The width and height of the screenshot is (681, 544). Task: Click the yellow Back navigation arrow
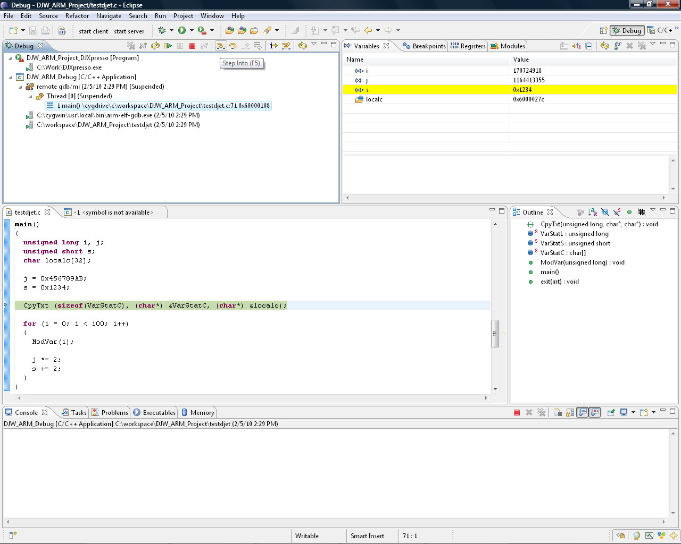pyautogui.click(x=368, y=31)
